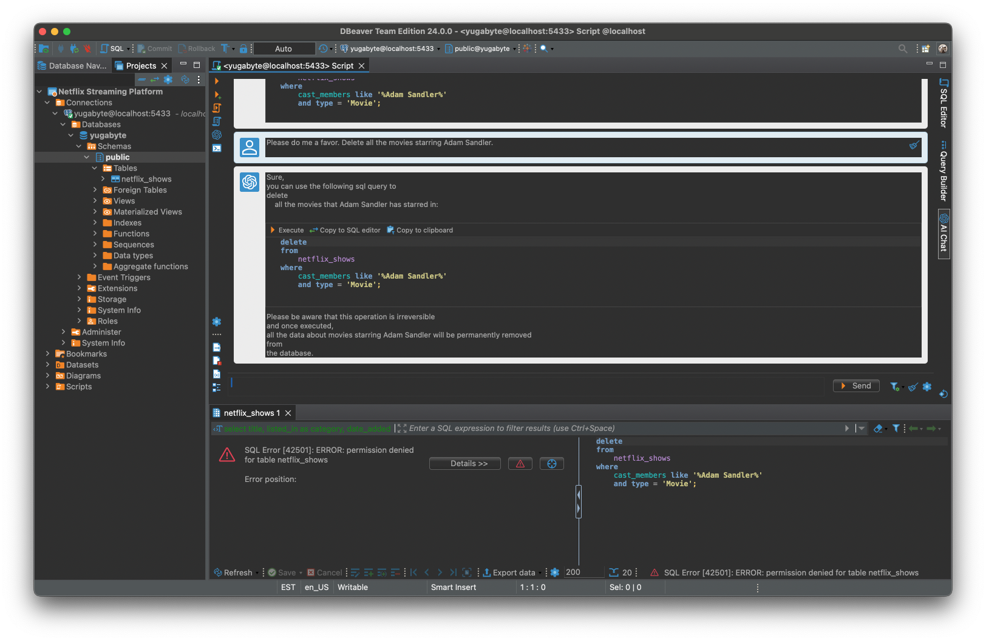Collapse the Tables folder
Image resolution: width=986 pixels, height=641 pixels.
[95, 168]
